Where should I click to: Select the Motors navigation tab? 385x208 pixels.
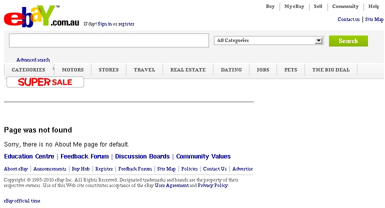[72, 69]
